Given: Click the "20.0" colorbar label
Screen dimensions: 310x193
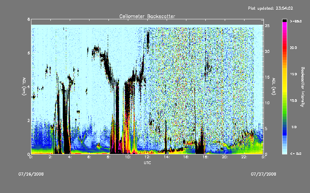Looking at the screenshot, I should point(293,48).
